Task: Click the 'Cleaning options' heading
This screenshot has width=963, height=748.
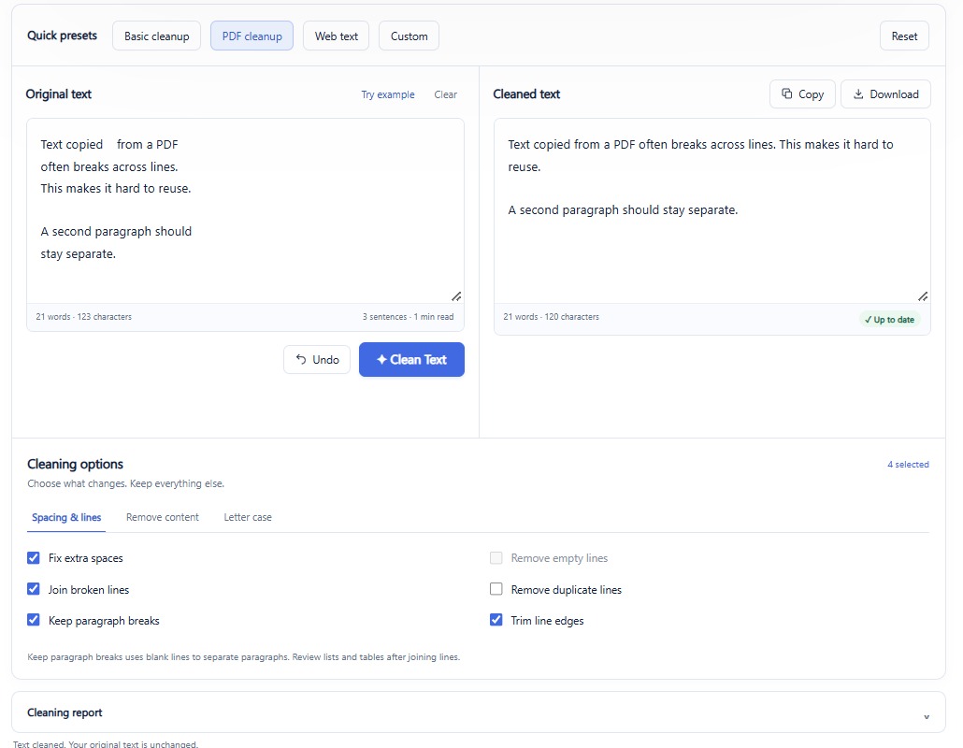Action: point(75,465)
